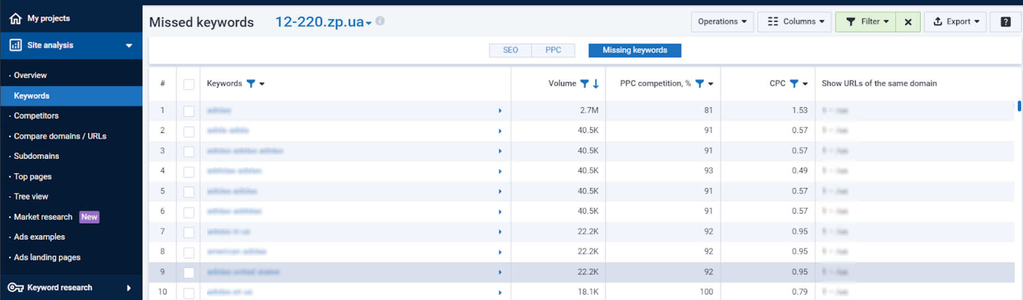Click the Site analysis chart icon

point(15,45)
